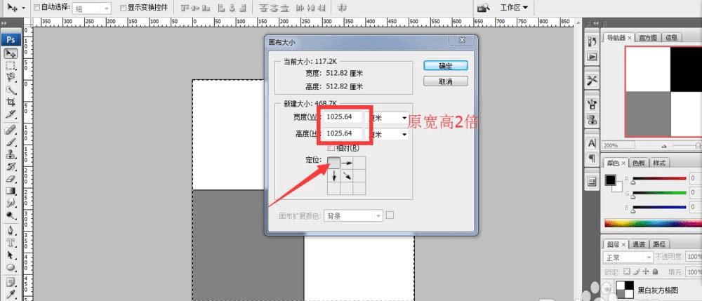Open the 工作区 workspace dropdown
The image size is (702, 301).
(x=514, y=8)
